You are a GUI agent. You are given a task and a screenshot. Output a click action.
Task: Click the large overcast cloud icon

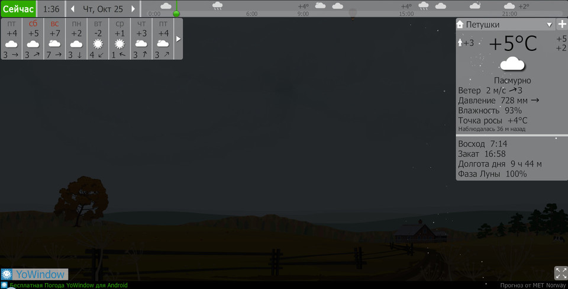pos(512,64)
